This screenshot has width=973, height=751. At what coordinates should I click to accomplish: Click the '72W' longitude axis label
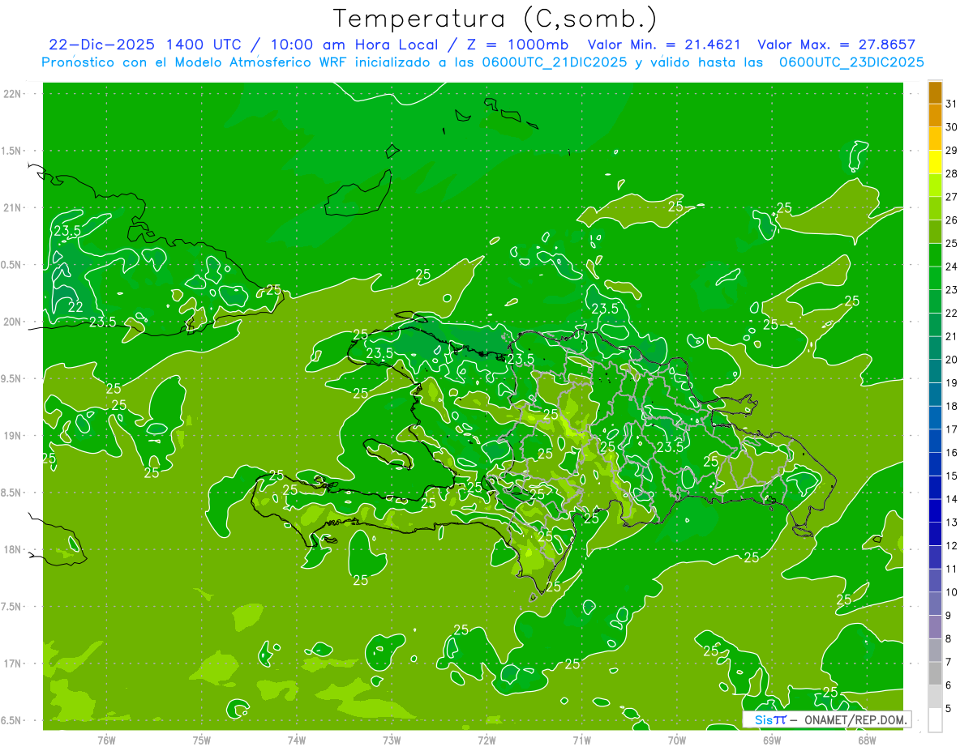486,740
